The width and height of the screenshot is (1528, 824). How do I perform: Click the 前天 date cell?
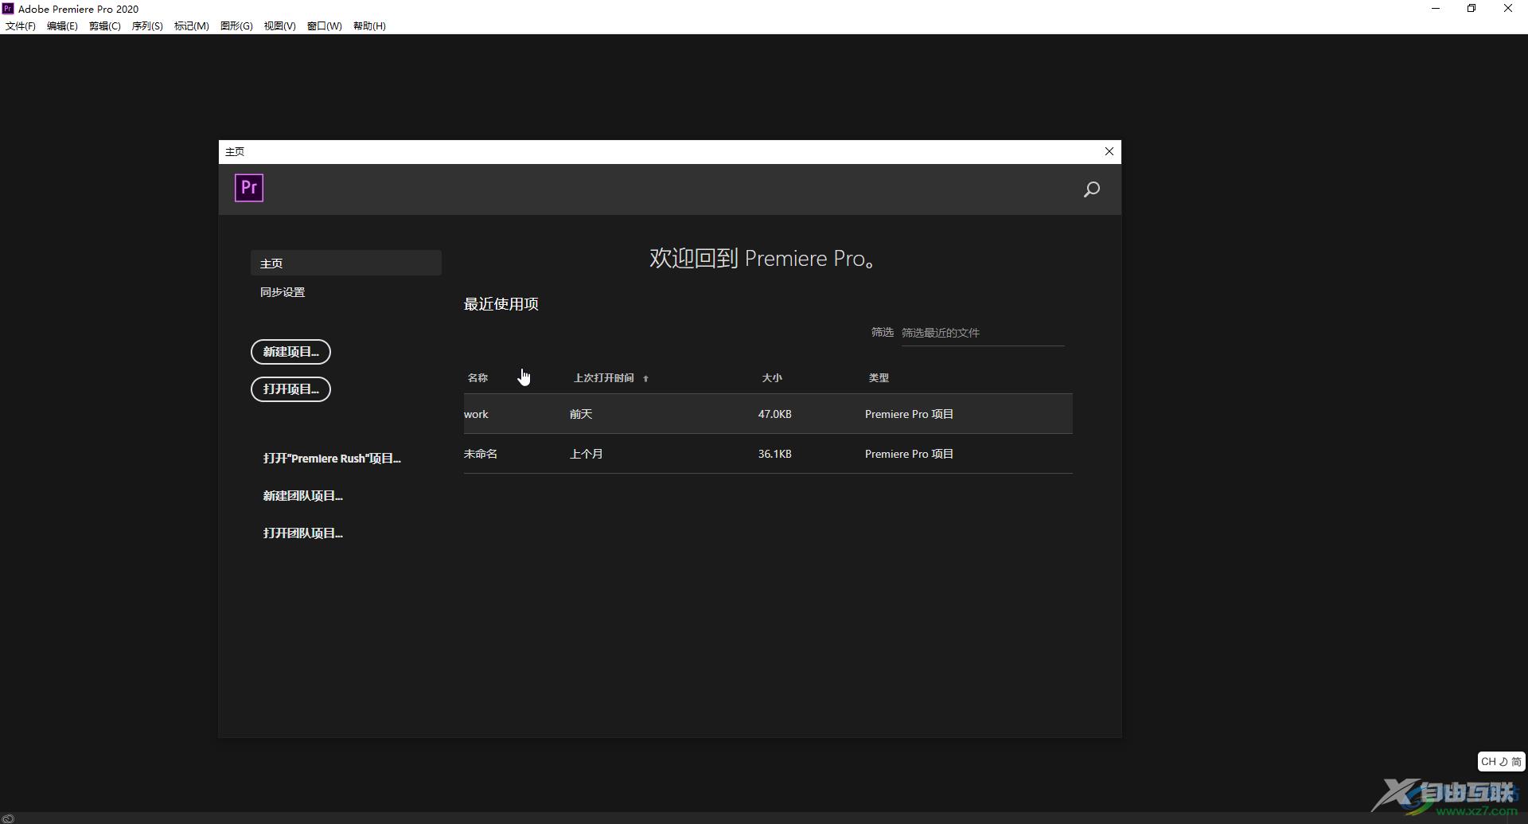click(581, 414)
